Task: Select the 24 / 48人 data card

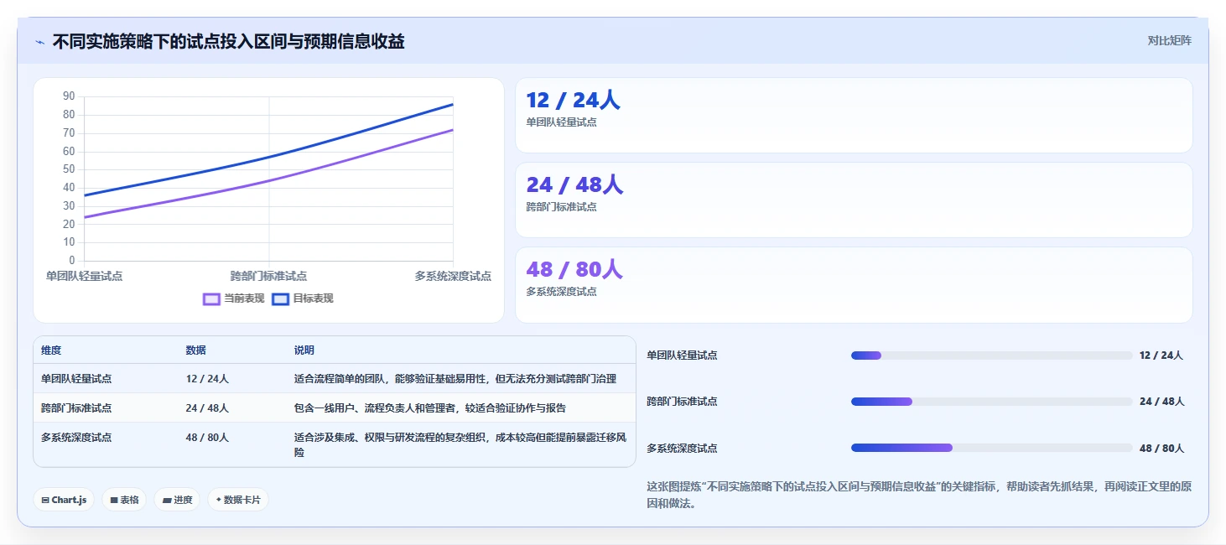Action: pyautogui.click(x=854, y=200)
